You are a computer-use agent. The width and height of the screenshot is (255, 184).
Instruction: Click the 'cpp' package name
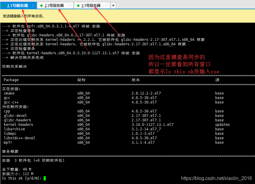(7, 111)
